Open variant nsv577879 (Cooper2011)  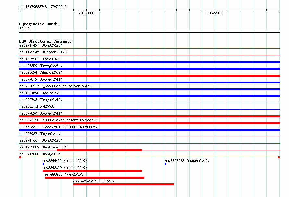click(x=41, y=79)
